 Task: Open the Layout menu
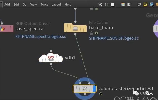click(x=56, y=5)
